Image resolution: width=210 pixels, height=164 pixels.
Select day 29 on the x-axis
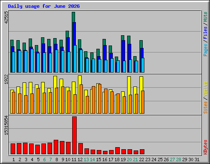pyautogui.click(x=185, y=159)
